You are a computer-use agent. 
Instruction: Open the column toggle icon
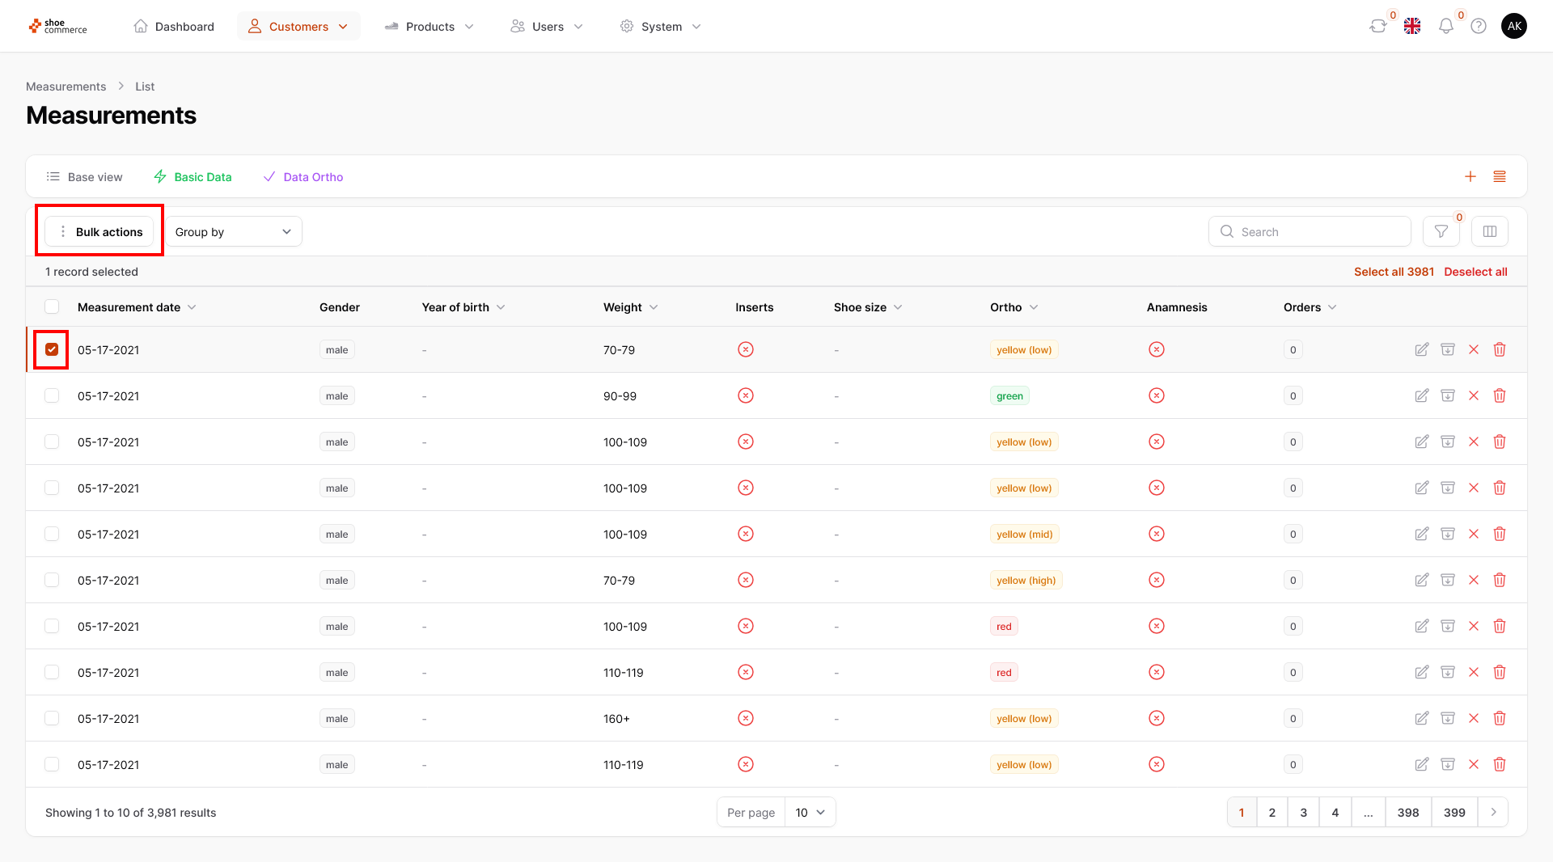coord(1489,232)
